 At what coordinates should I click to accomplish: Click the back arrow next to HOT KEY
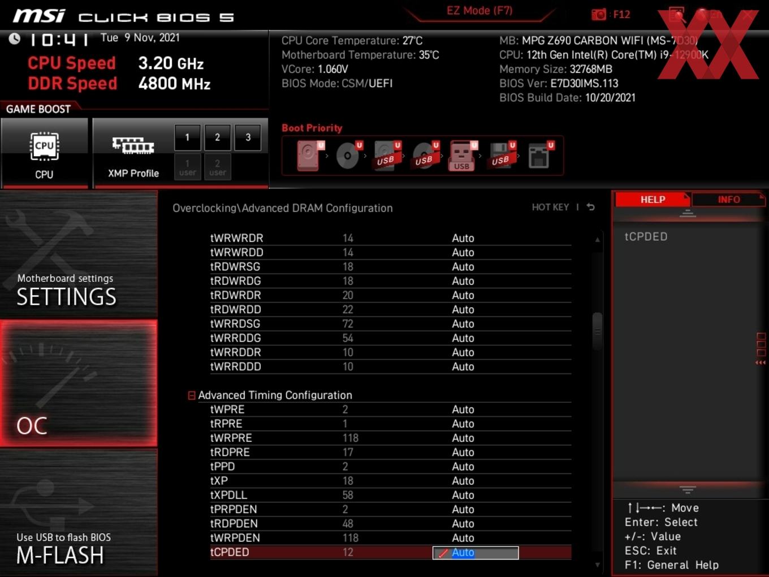[x=590, y=207]
